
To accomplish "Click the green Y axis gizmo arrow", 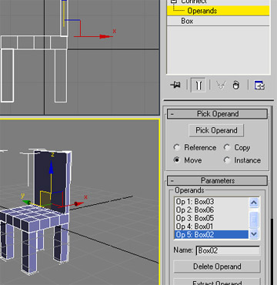I will tap(27, 202).
